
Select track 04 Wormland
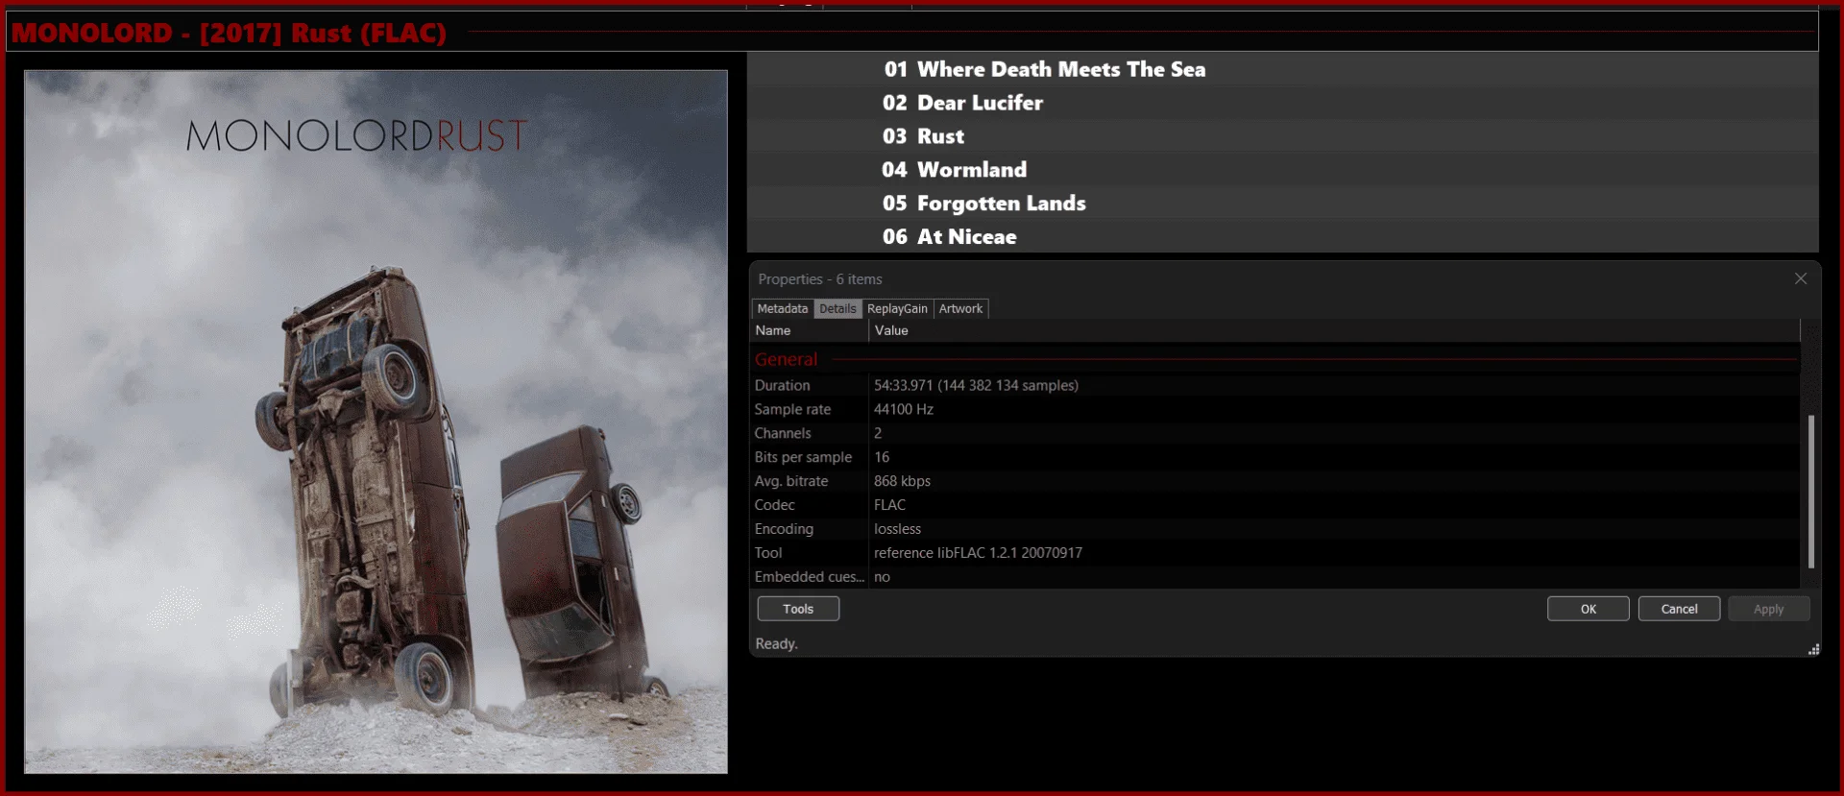point(1282,170)
